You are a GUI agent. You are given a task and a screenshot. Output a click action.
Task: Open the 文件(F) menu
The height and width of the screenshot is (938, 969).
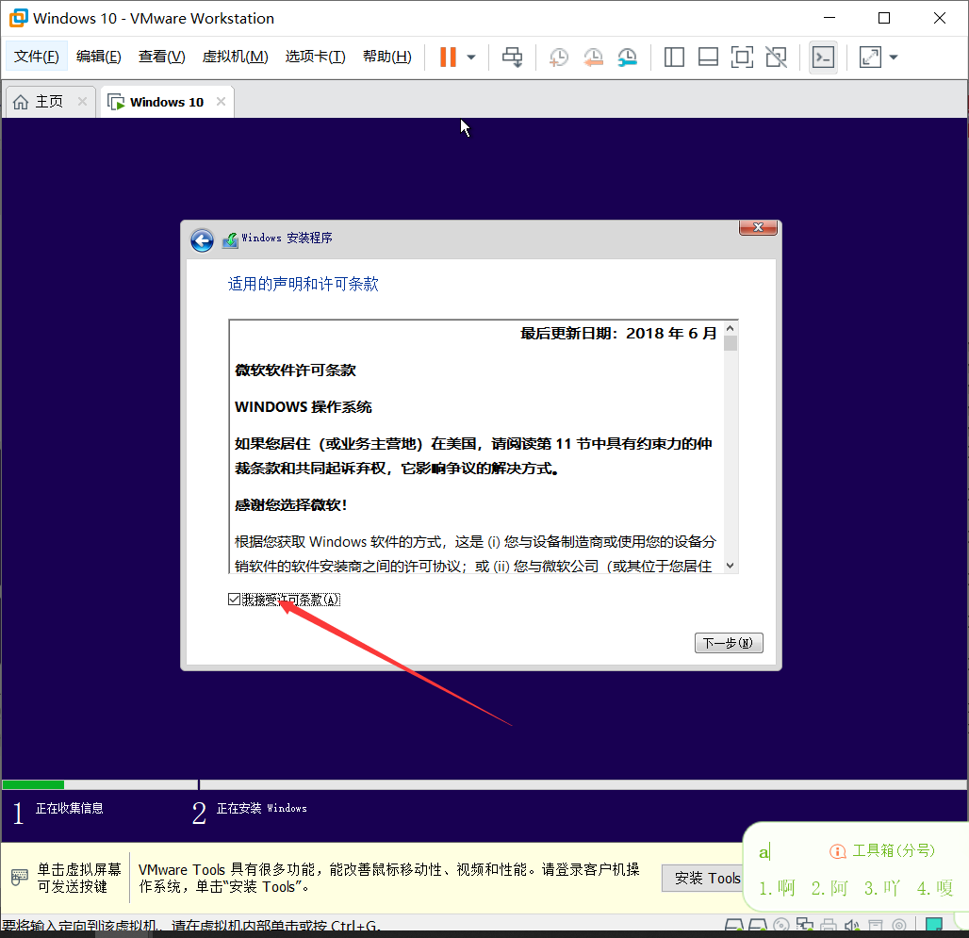tap(37, 57)
